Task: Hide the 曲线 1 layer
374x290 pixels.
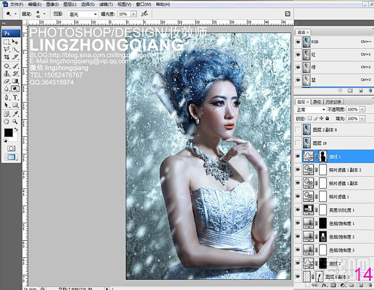Action: [298, 156]
